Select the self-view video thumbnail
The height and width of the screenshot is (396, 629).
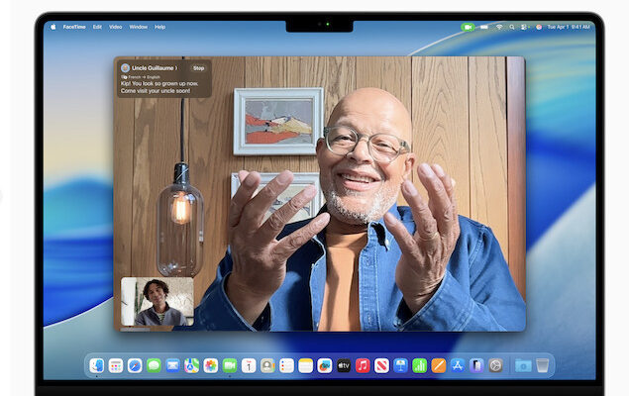coord(157,301)
